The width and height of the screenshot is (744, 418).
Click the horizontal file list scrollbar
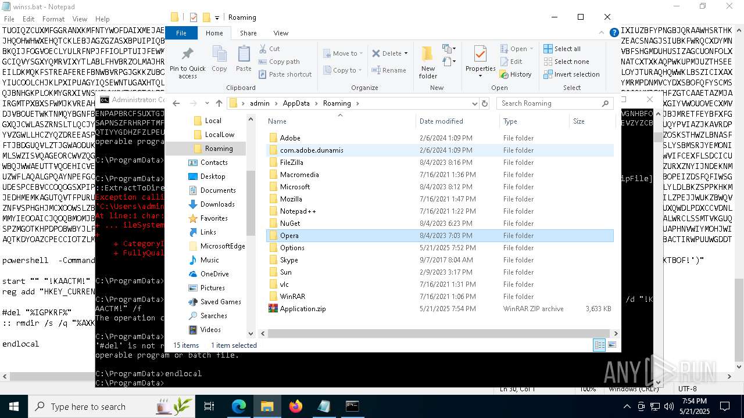point(439,333)
